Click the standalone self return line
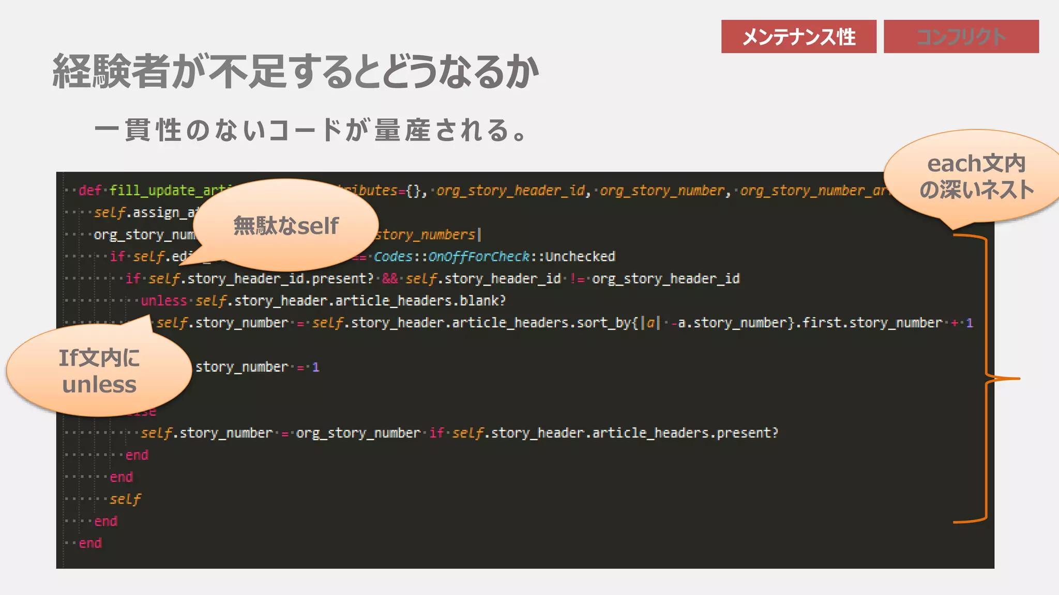Screen dimensions: 1059x595 pos(125,499)
